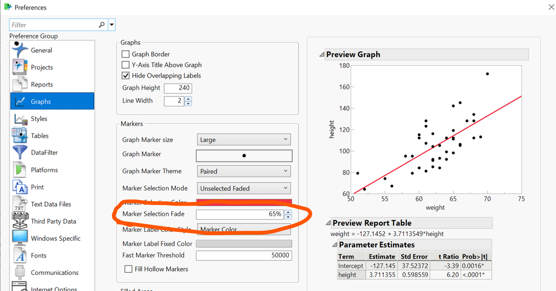Click the Marker Label Fixed Color swatch
The width and height of the screenshot is (556, 291).
click(x=244, y=244)
